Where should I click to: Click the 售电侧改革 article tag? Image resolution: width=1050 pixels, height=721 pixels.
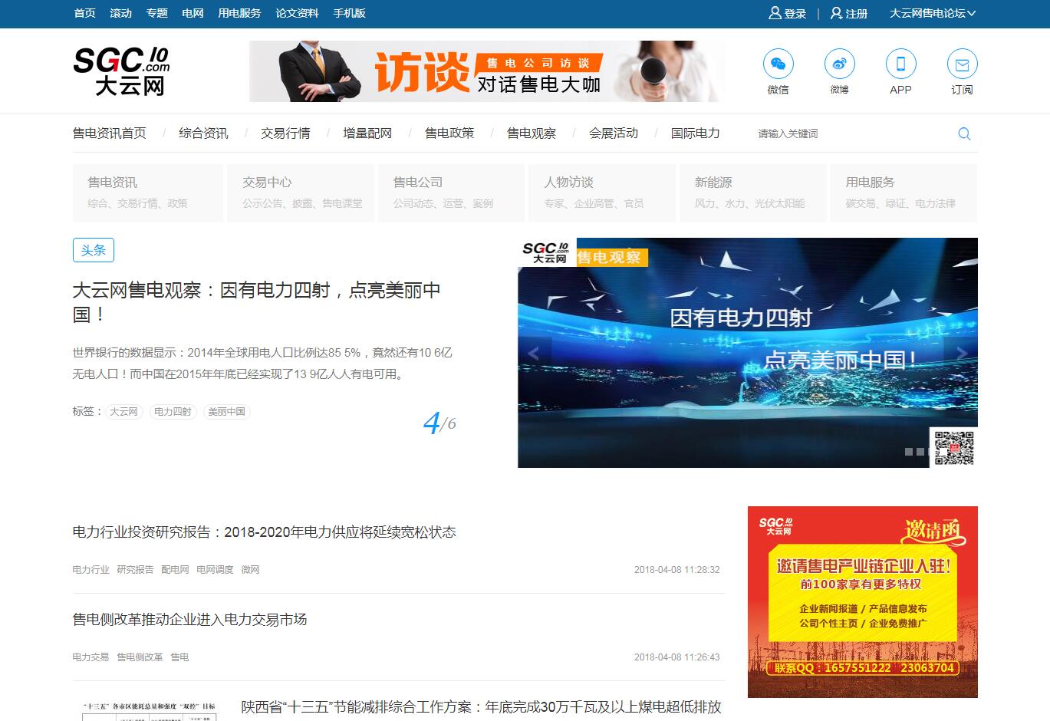pos(140,657)
